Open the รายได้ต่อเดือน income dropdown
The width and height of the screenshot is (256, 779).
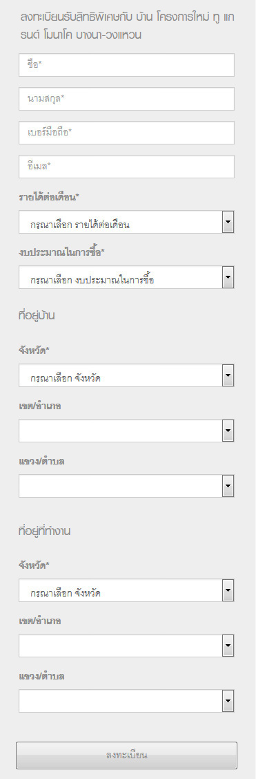click(126, 222)
